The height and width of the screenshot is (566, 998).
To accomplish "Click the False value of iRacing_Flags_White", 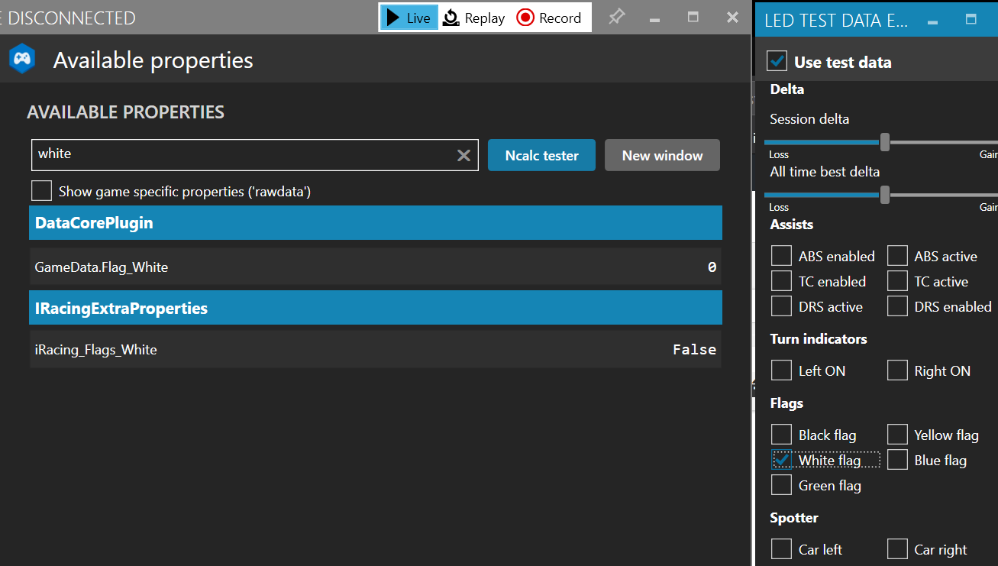I will 694,349.
